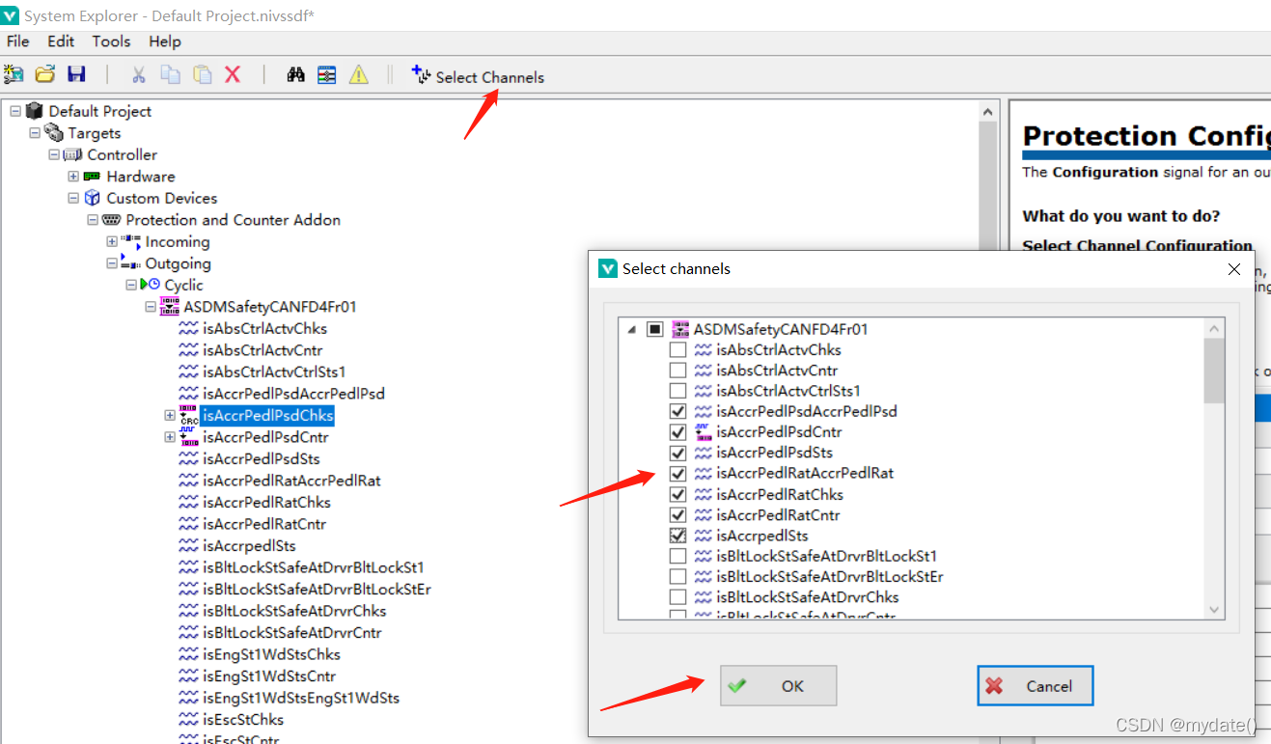Click the Paste toolbar icon
Image resolution: width=1271 pixels, height=744 pixels.
(203, 74)
